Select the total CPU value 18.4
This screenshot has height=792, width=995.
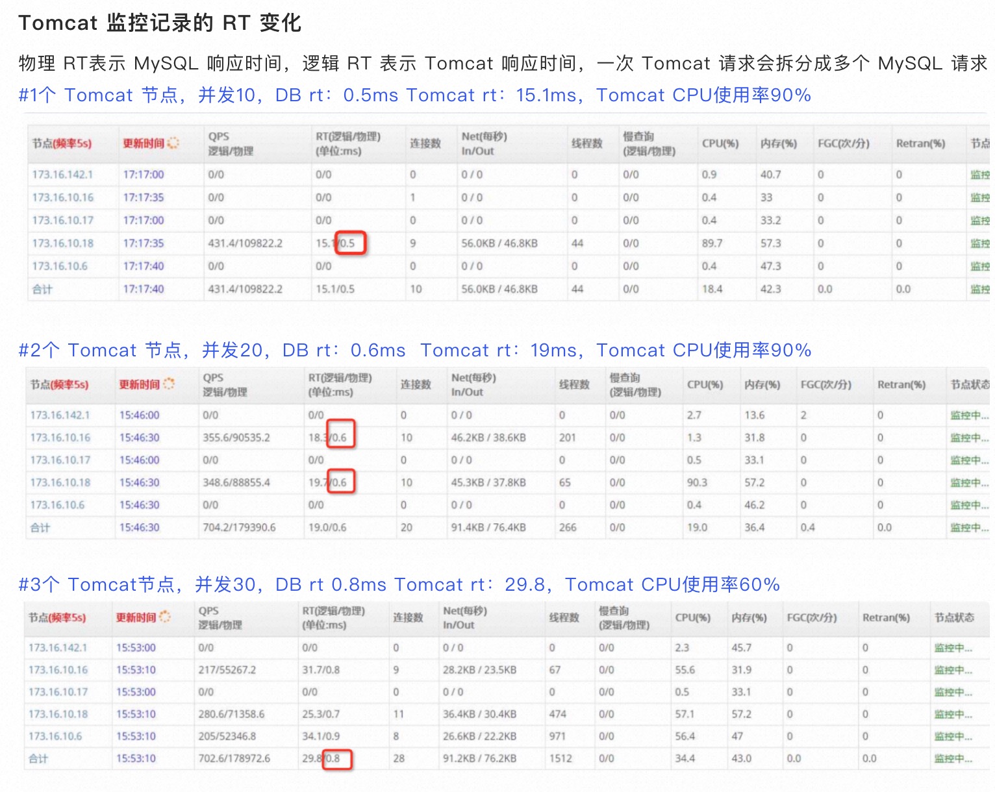(x=712, y=289)
